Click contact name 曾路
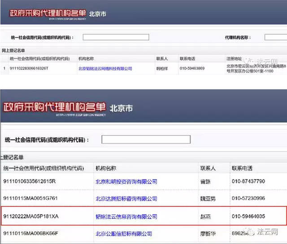 (205, 182)
